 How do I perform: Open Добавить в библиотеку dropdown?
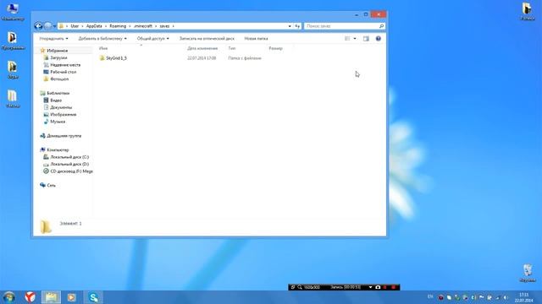pyautogui.click(x=102, y=39)
